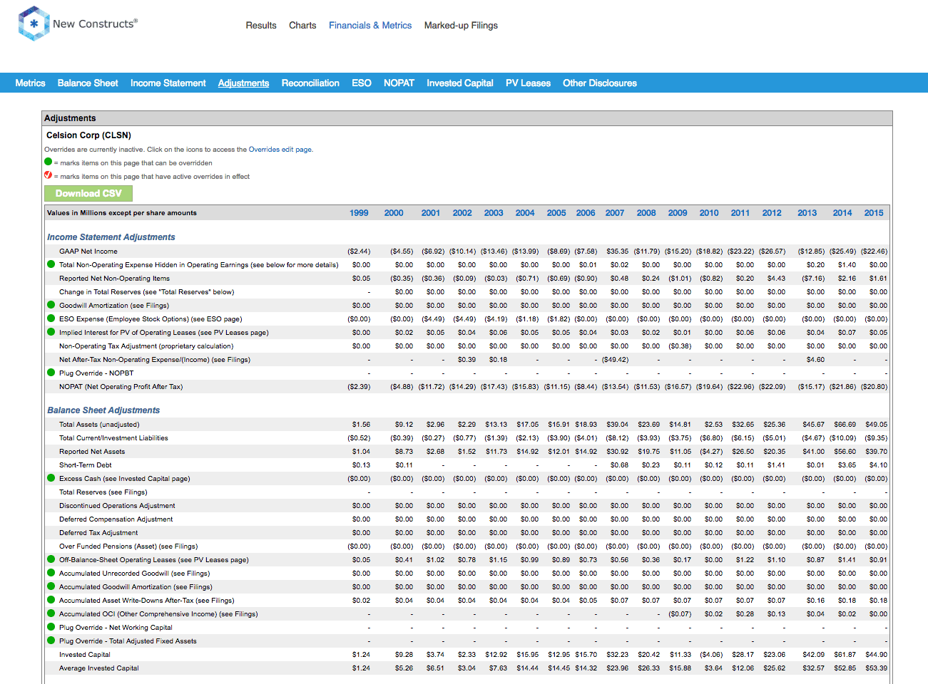The width and height of the screenshot is (928, 684).
Task: Click the 2001 year column header
Action: 431,213
